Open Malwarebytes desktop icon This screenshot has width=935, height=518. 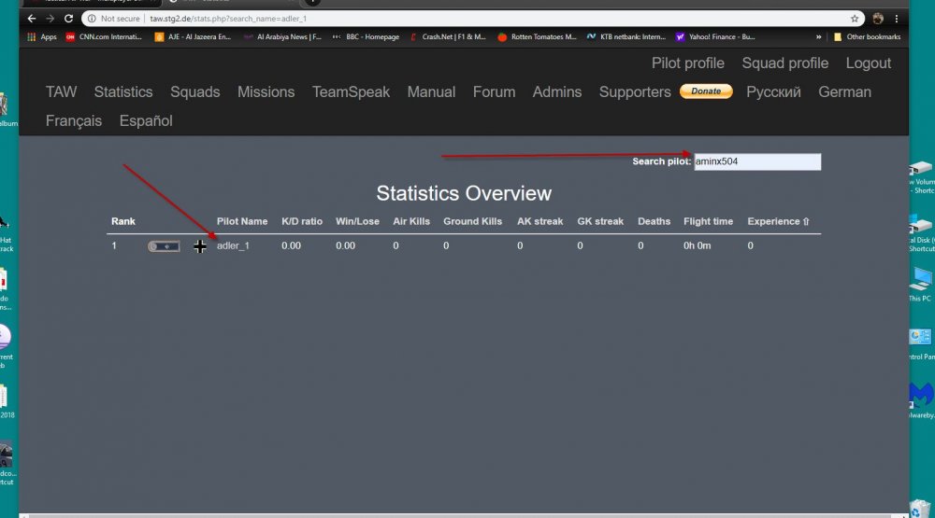click(921, 399)
